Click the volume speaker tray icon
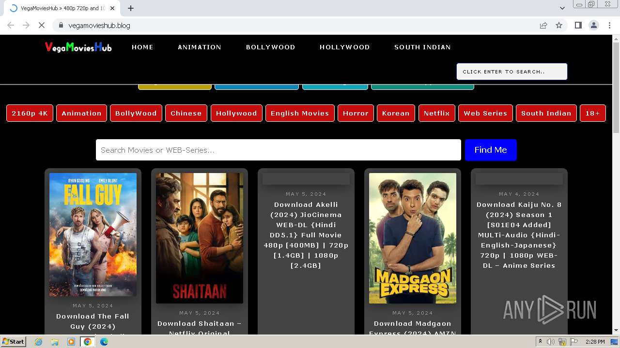Image resolution: width=620 pixels, height=348 pixels. 551,342
